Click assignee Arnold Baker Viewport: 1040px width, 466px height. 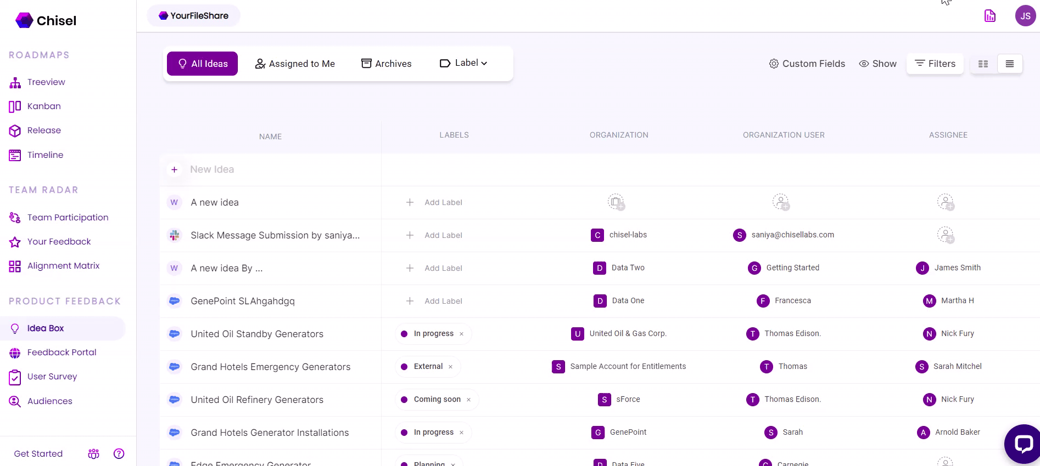click(948, 433)
